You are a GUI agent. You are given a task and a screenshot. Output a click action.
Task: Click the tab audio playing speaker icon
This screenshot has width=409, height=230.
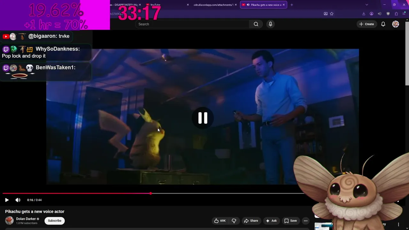[248, 5]
